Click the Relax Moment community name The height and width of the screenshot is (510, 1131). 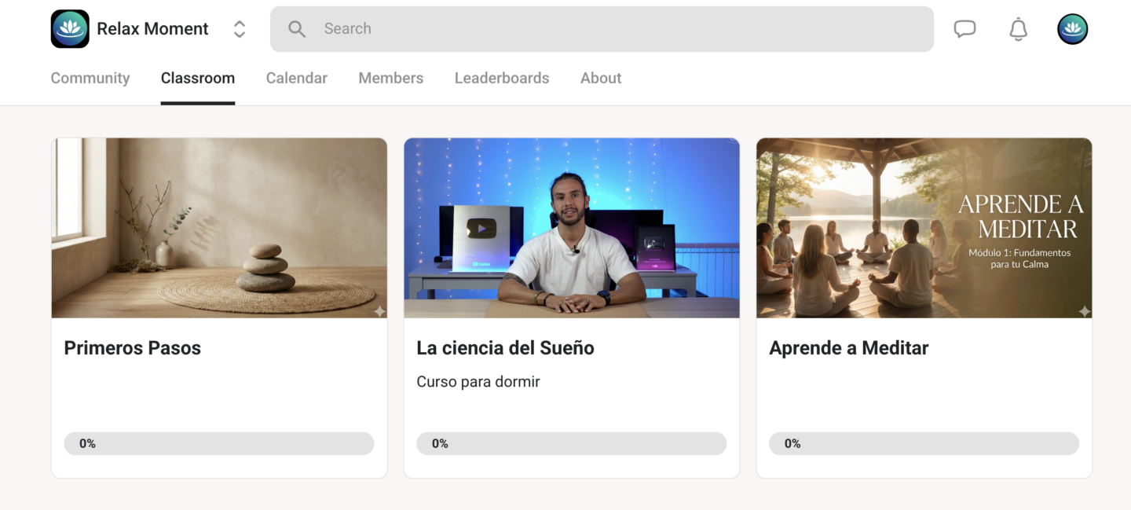(153, 29)
